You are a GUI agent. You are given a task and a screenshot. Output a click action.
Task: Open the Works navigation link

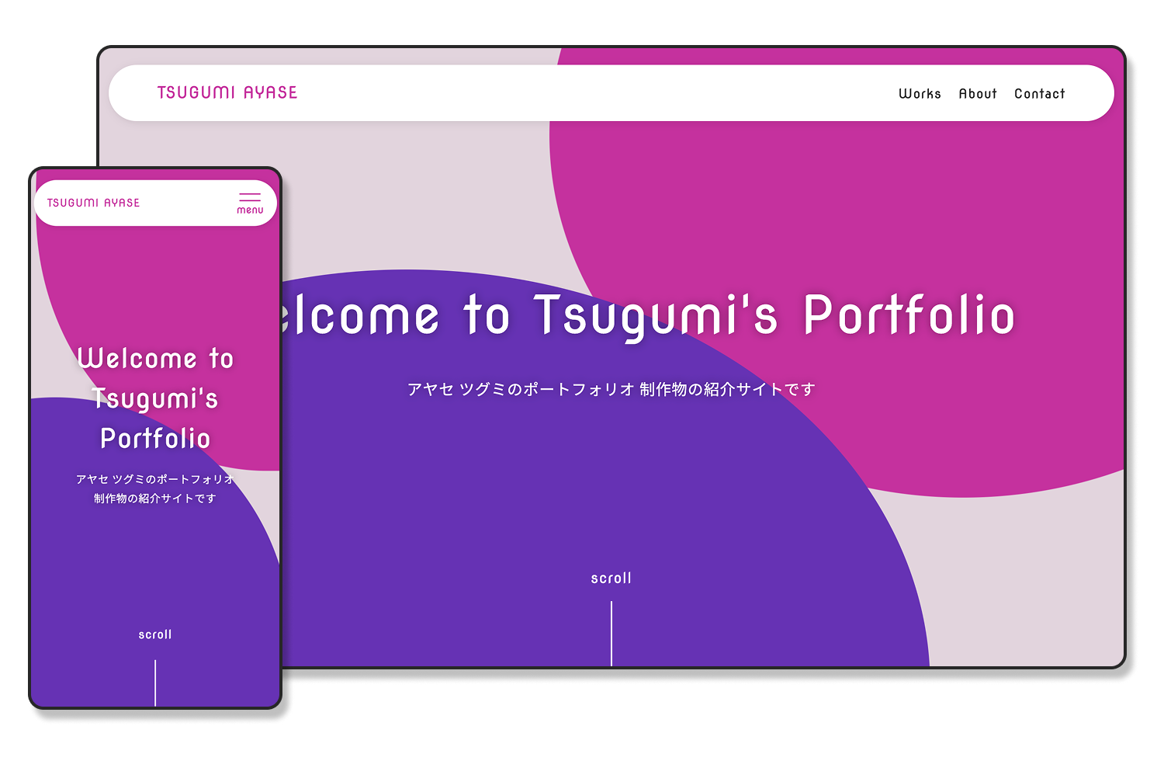(920, 94)
